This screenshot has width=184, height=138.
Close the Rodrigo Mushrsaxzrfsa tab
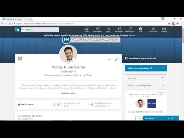coord(26,19)
